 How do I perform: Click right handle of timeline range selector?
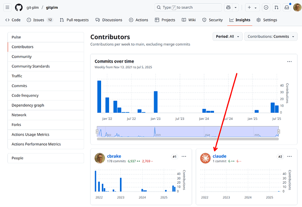(x=278, y=132)
